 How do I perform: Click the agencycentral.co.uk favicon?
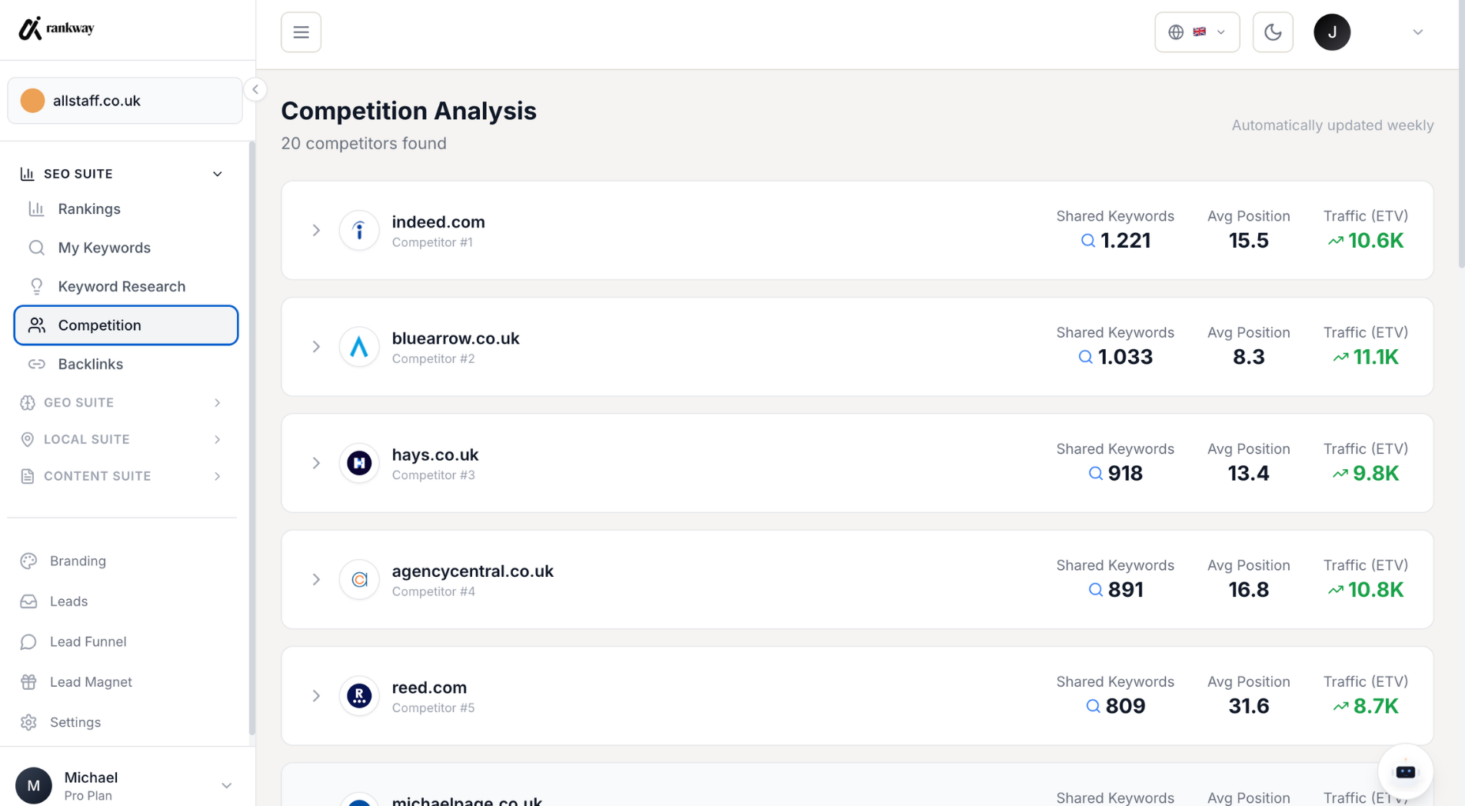(x=359, y=579)
